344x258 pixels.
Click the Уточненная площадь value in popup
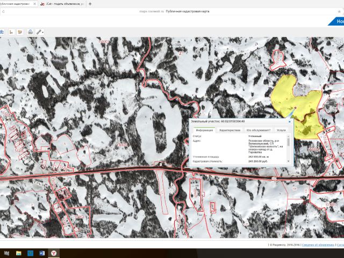coord(259,157)
